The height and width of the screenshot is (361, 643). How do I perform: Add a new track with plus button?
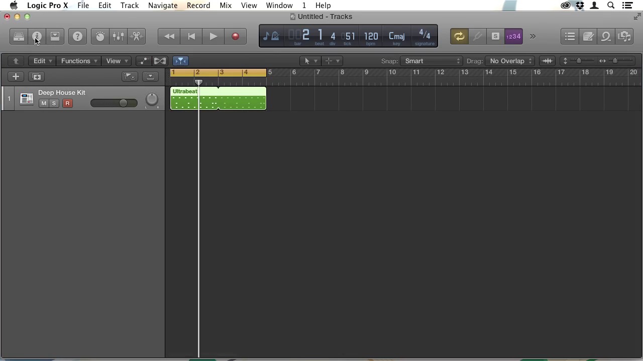click(16, 77)
